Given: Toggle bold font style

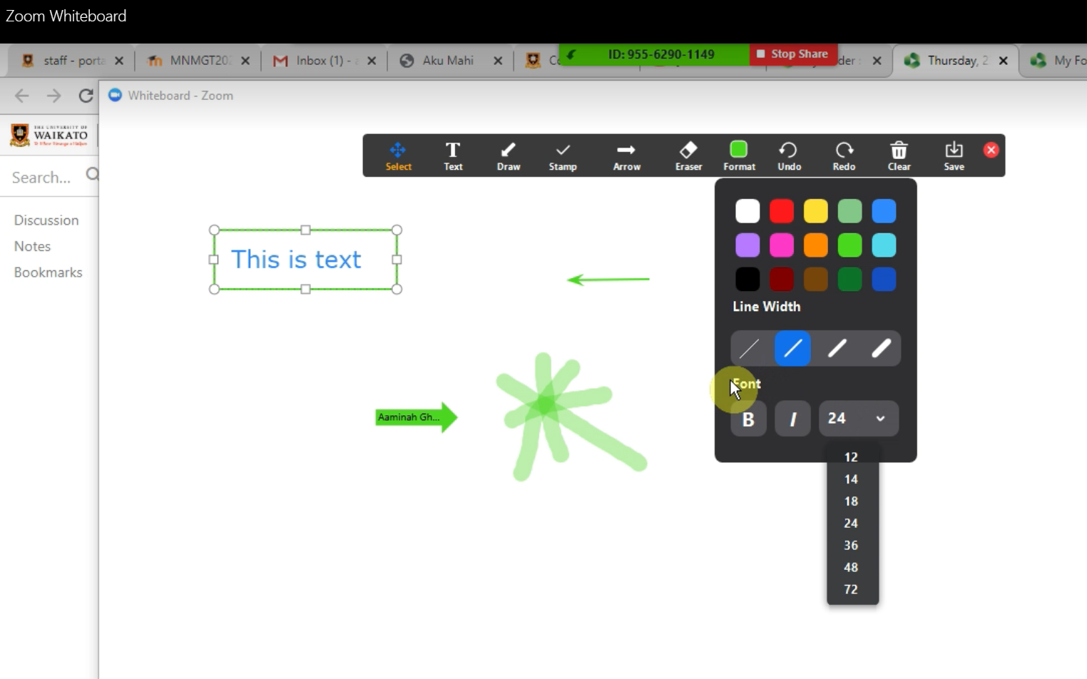Looking at the screenshot, I should click(x=748, y=419).
